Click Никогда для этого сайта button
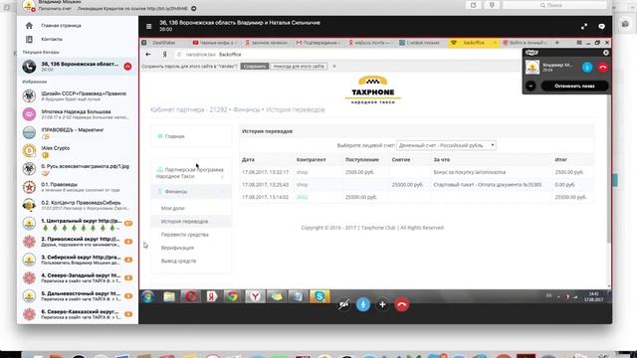Viewport: 637px width, 358px height. [x=299, y=67]
